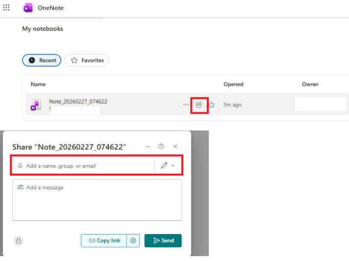
Task: Open OneNote home via its title text
Action: pyautogui.click(x=50, y=8)
